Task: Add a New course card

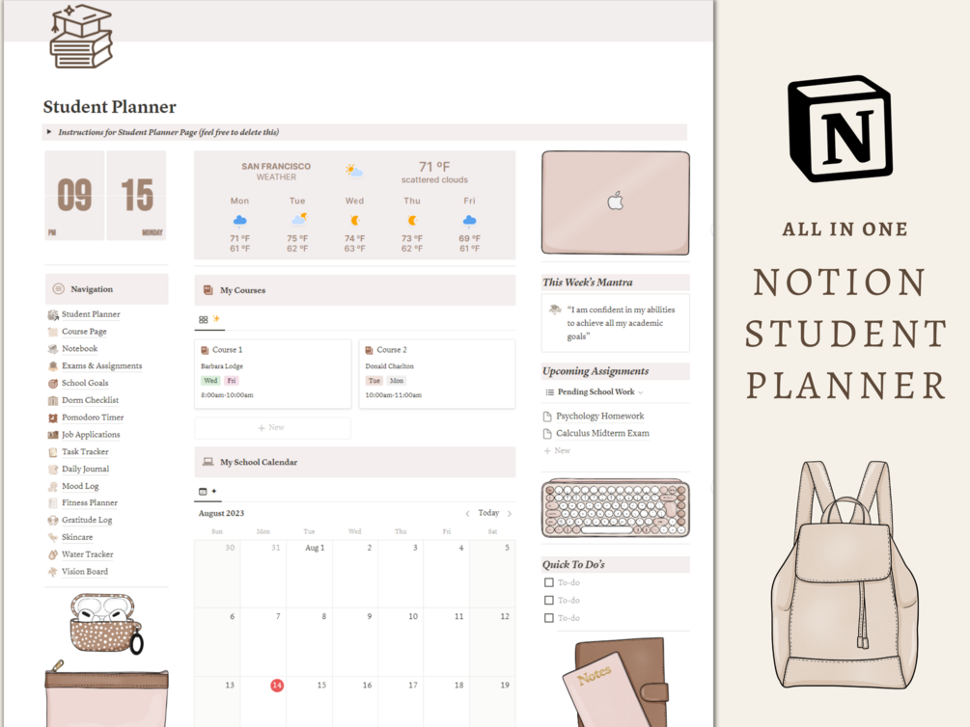Action: (x=272, y=428)
